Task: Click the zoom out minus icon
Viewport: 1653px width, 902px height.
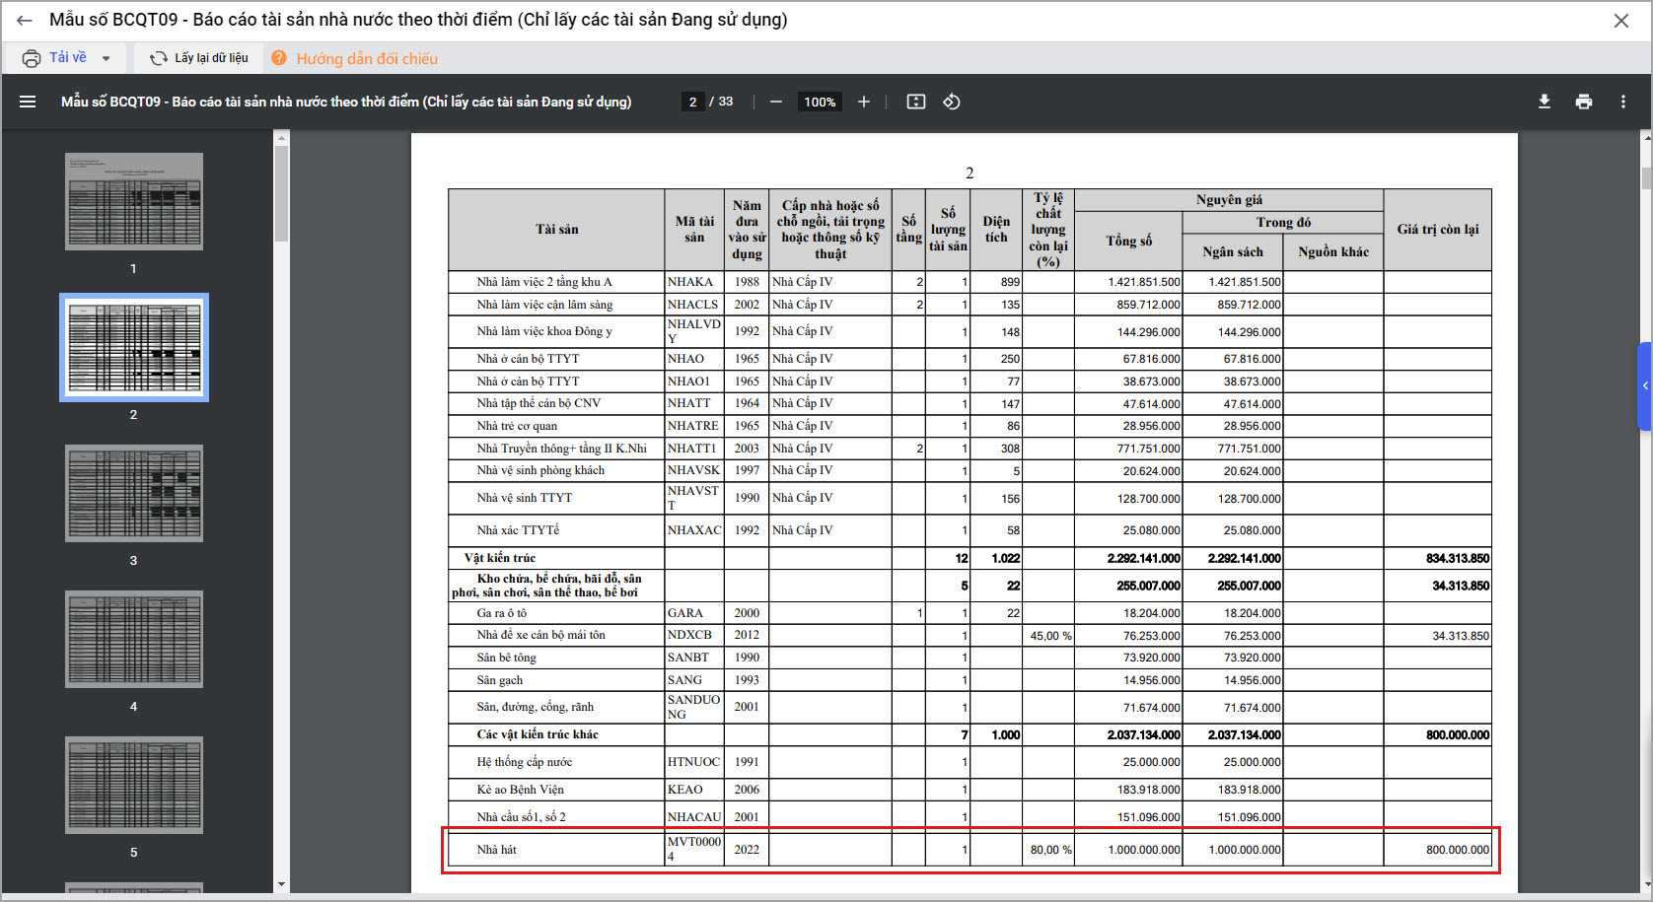Action: tap(776, 102)
